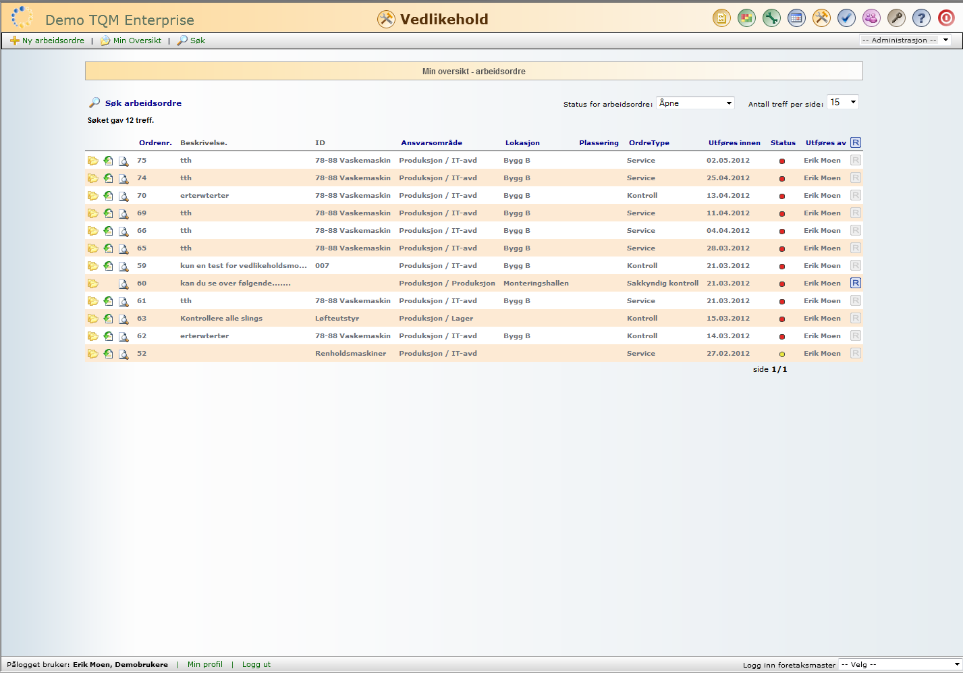Click the blue R icon in table header
The height and width of the screenshot is (673, 963).
point(856,142)
